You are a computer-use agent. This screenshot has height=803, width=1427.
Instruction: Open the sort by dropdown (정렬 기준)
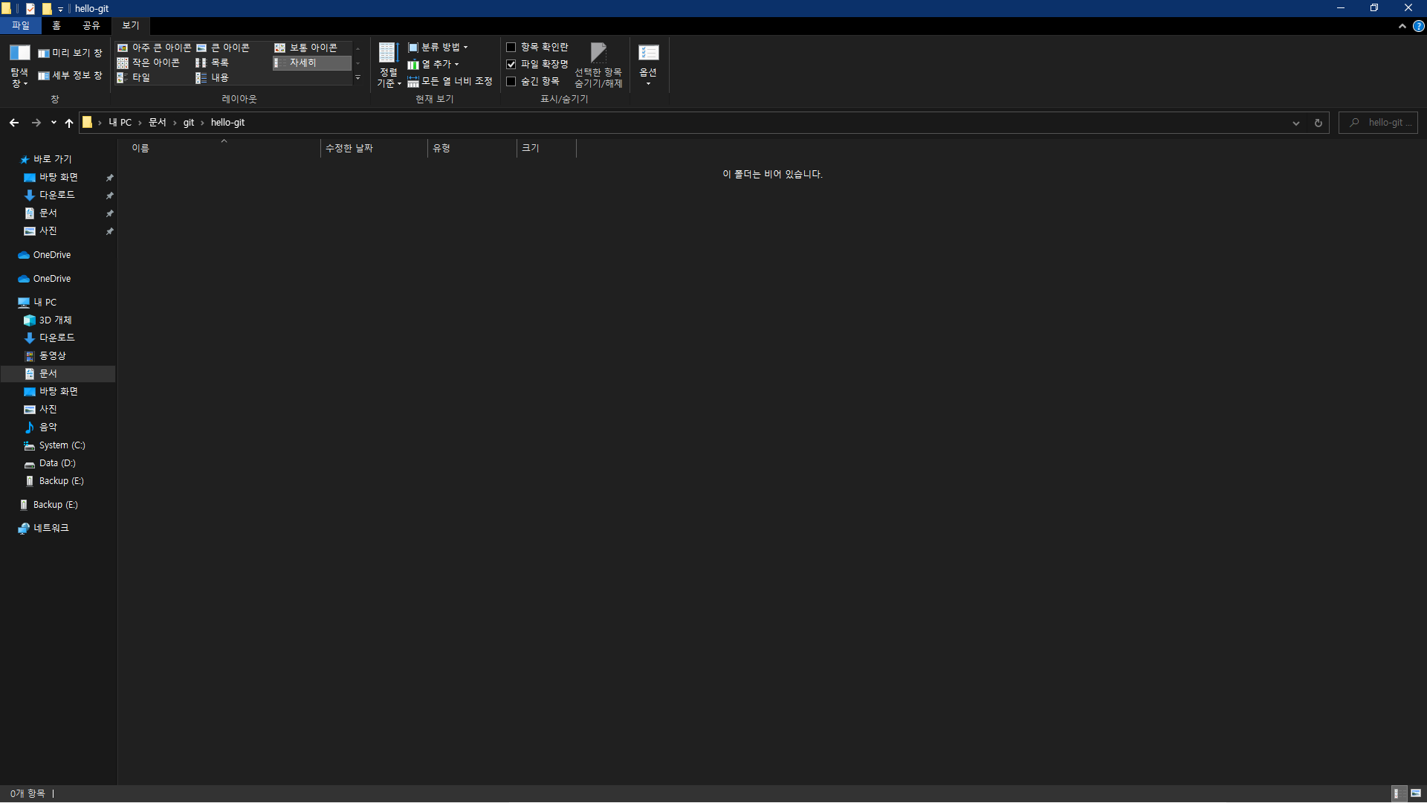(388, 65)
